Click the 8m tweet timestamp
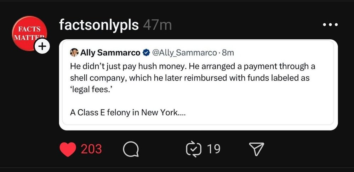The height and width of the screenshot is (172, 354). (228, 53)
